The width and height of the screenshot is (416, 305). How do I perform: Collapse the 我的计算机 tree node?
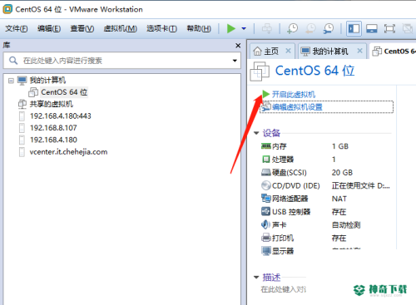(x=11, y=81)
